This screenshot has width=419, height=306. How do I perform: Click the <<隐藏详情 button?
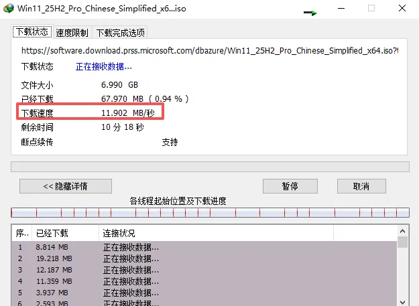(x=66, y=186)
